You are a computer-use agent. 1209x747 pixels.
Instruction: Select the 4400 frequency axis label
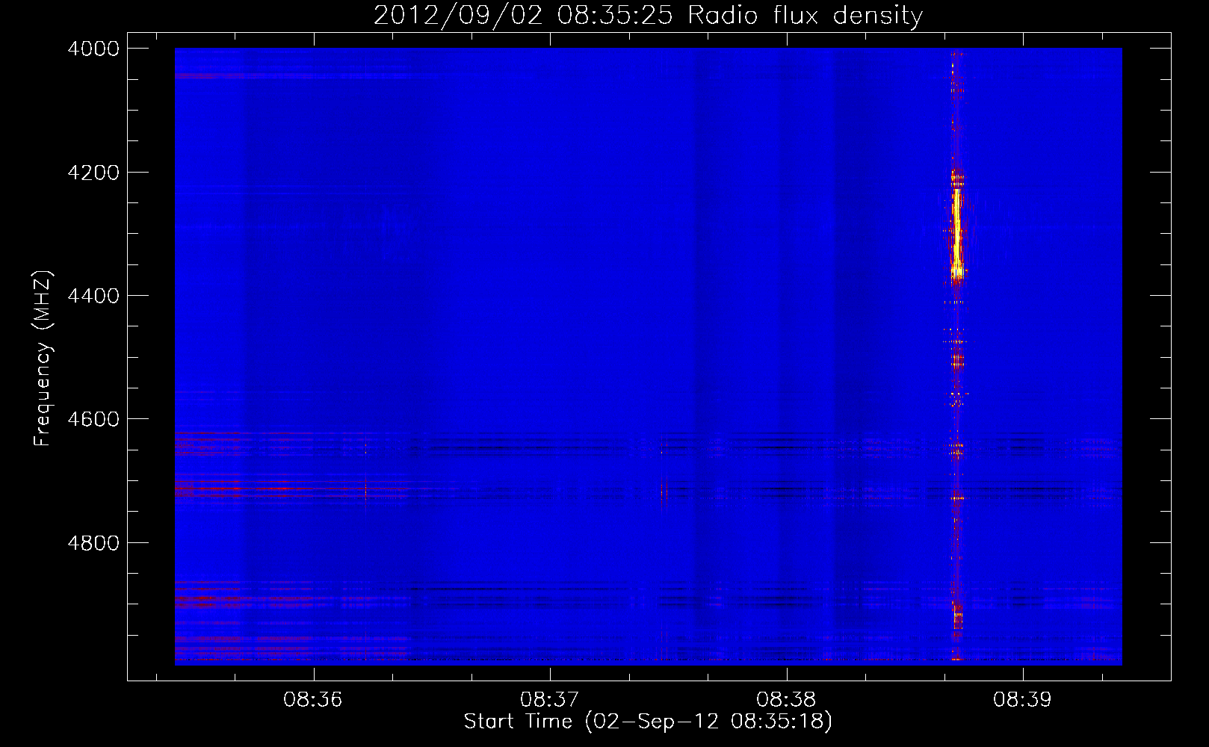point(93,296)
